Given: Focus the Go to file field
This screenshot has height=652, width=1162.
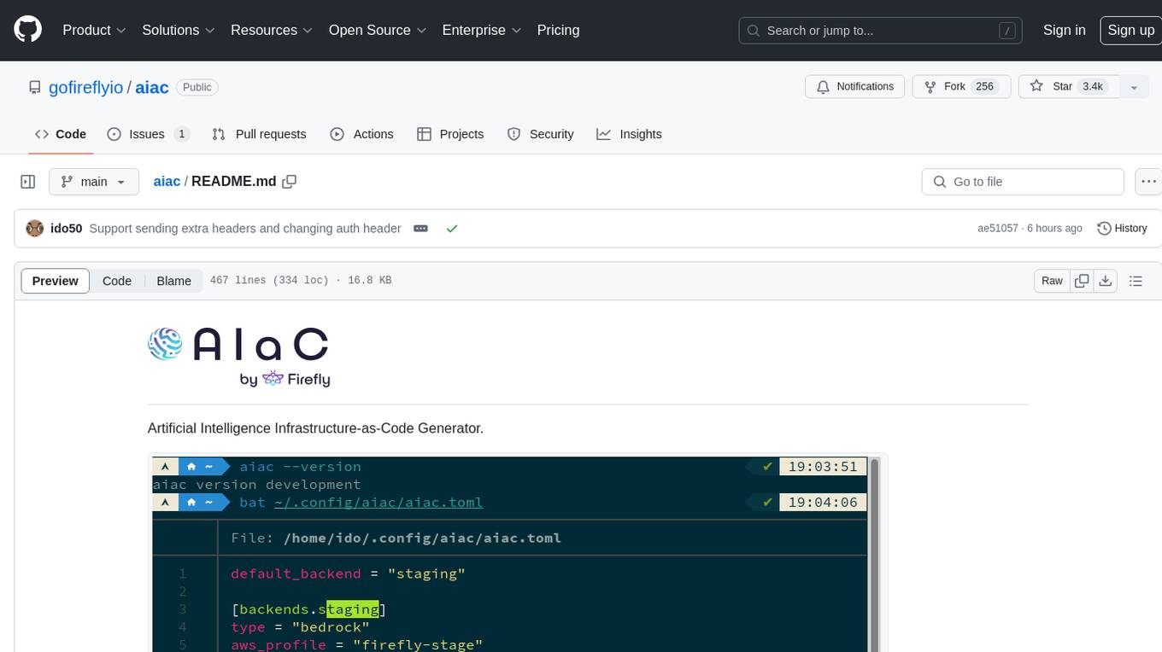Looking at the screenshot, I should [1023, 182].
